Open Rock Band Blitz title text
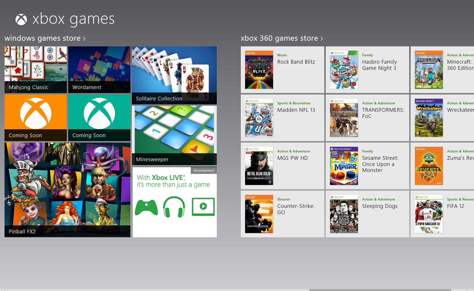 (x=296, y=62)
